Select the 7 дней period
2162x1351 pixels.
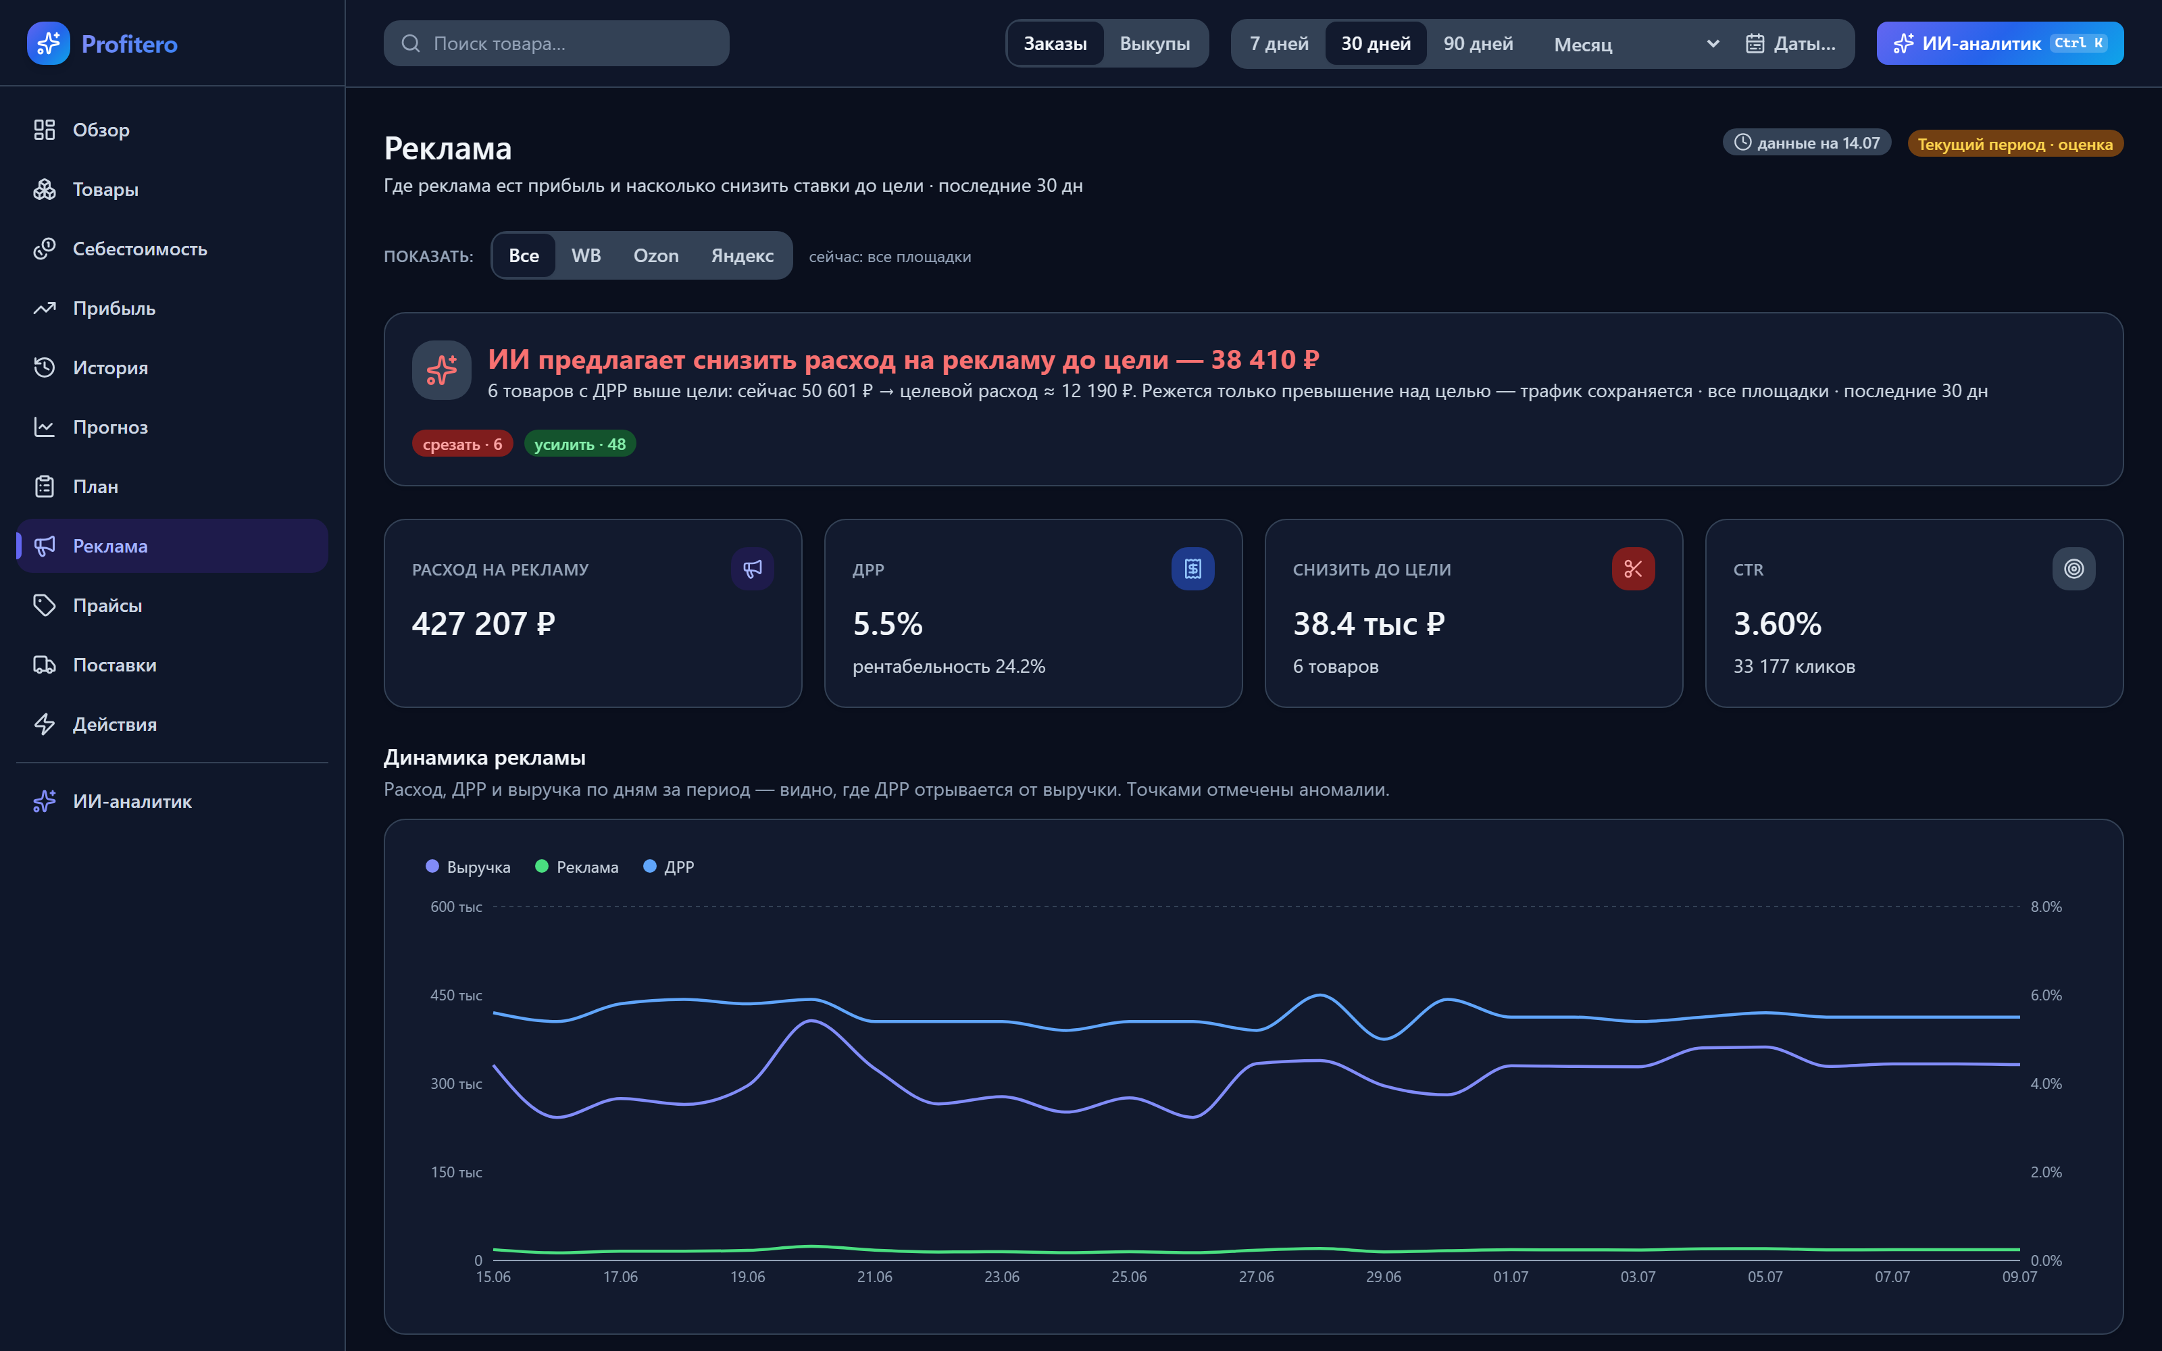[x=1278, y=44]
